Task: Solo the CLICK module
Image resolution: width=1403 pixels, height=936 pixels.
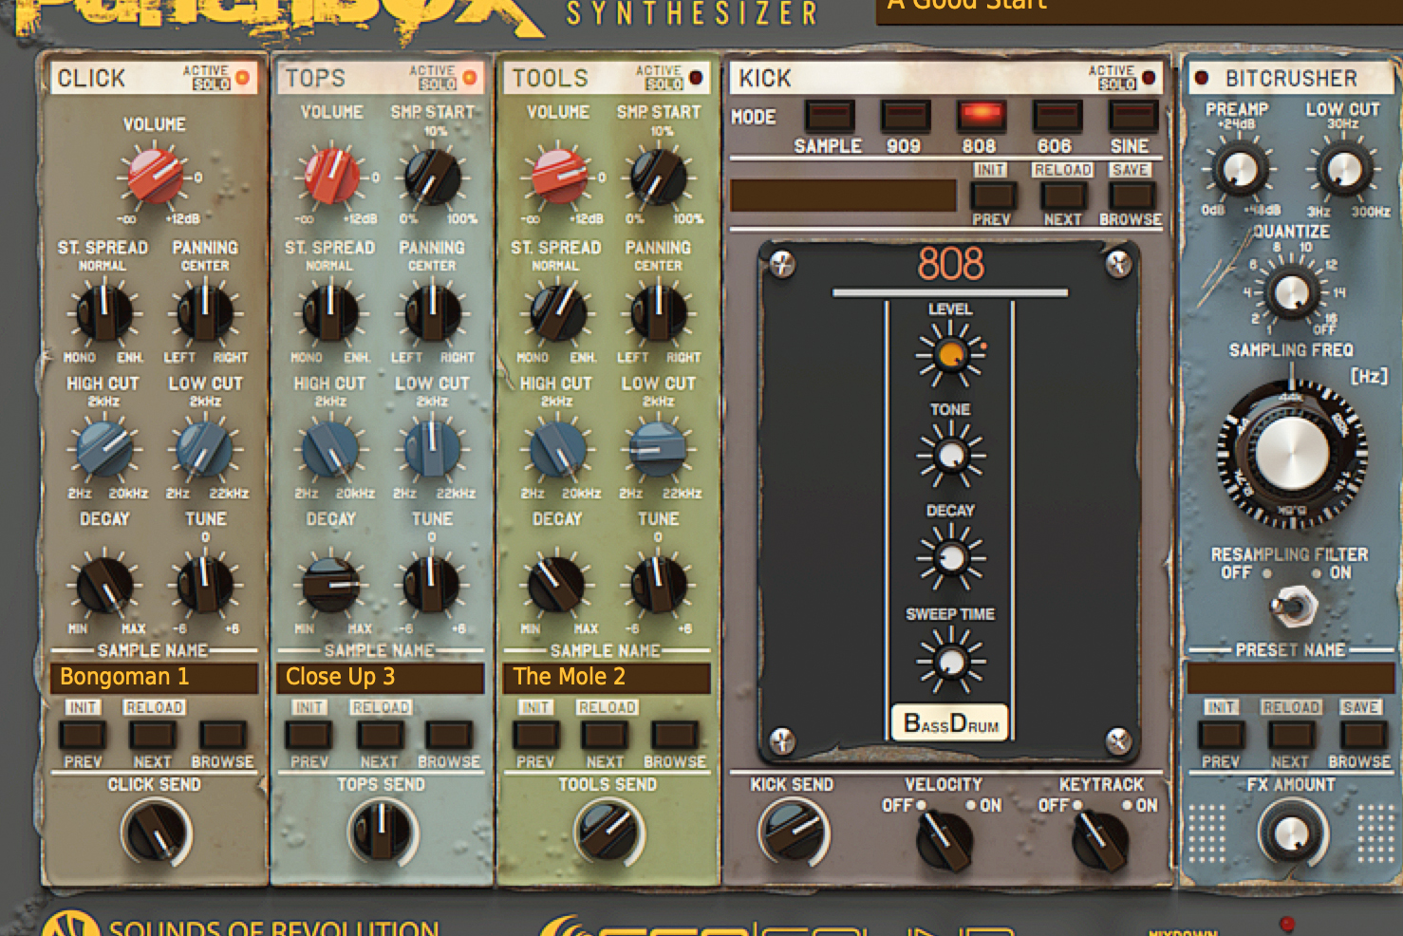Action: point(212,84)
